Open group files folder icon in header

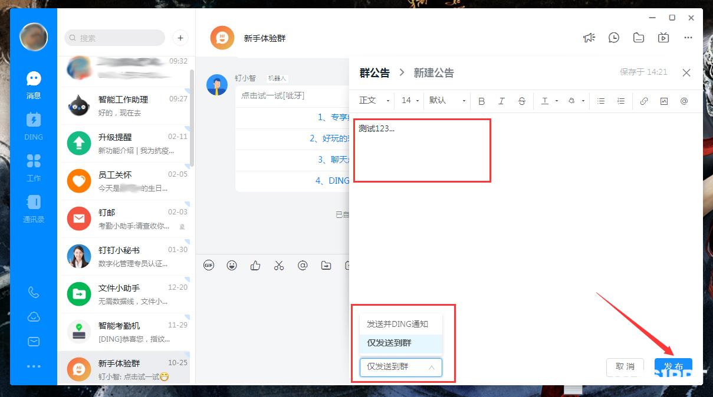click(x=639, y=38)
